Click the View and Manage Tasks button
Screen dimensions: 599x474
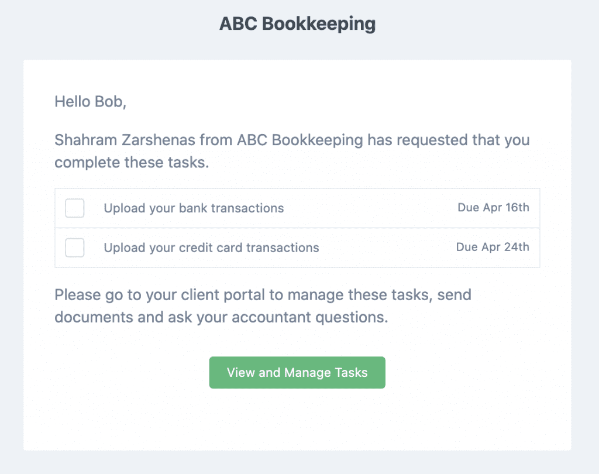pyautogui.click(x=297, y=373)
